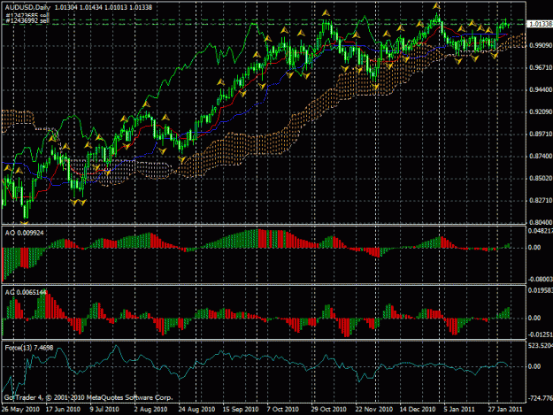553x415 pixels.
Task: Select the AO 0.009924 indicator label
Action: pos(25,233)
